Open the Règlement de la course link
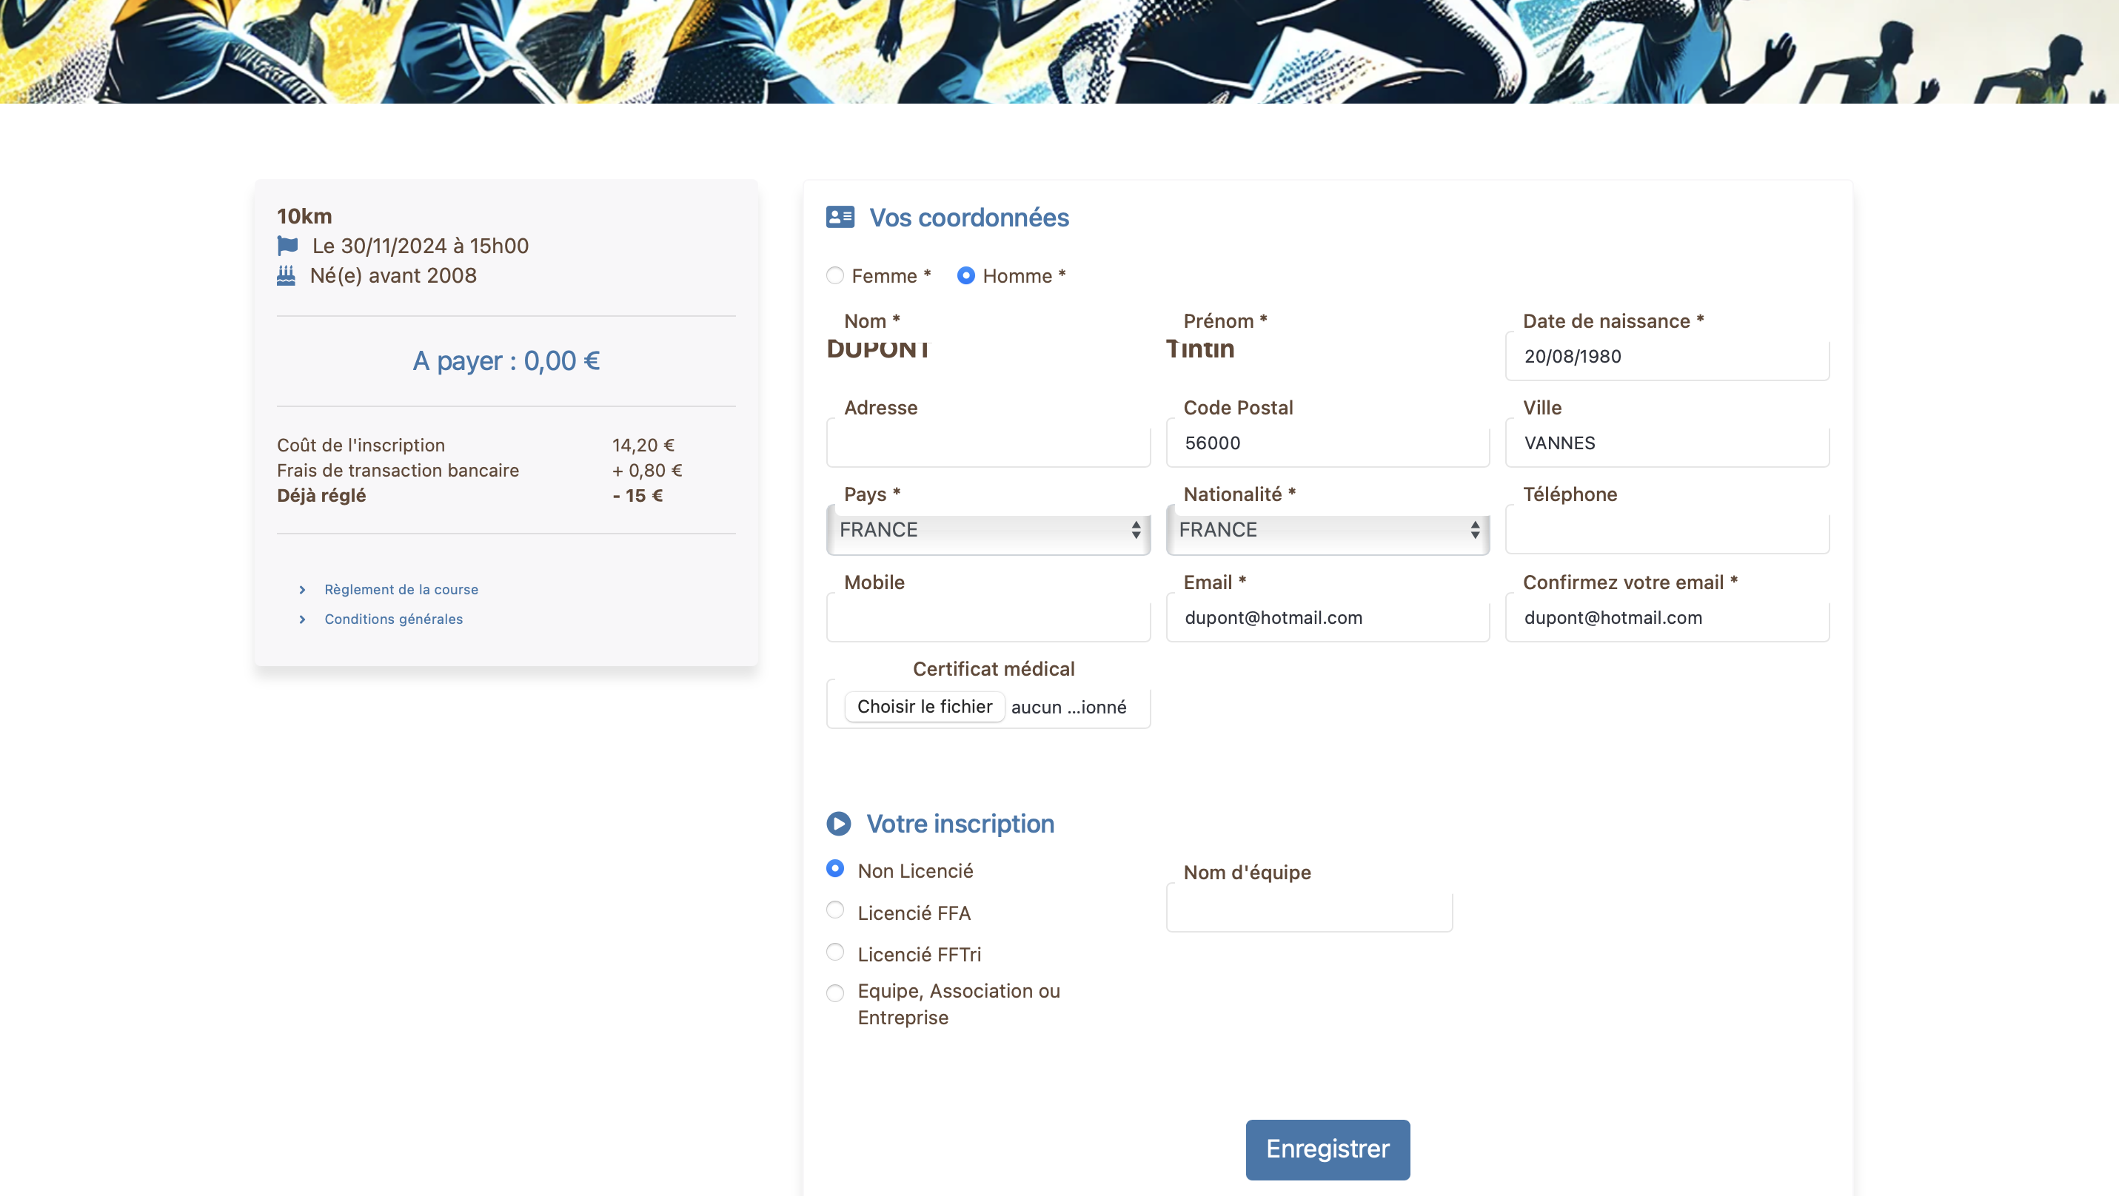2119x1196 pixels. tap(401, 589)
